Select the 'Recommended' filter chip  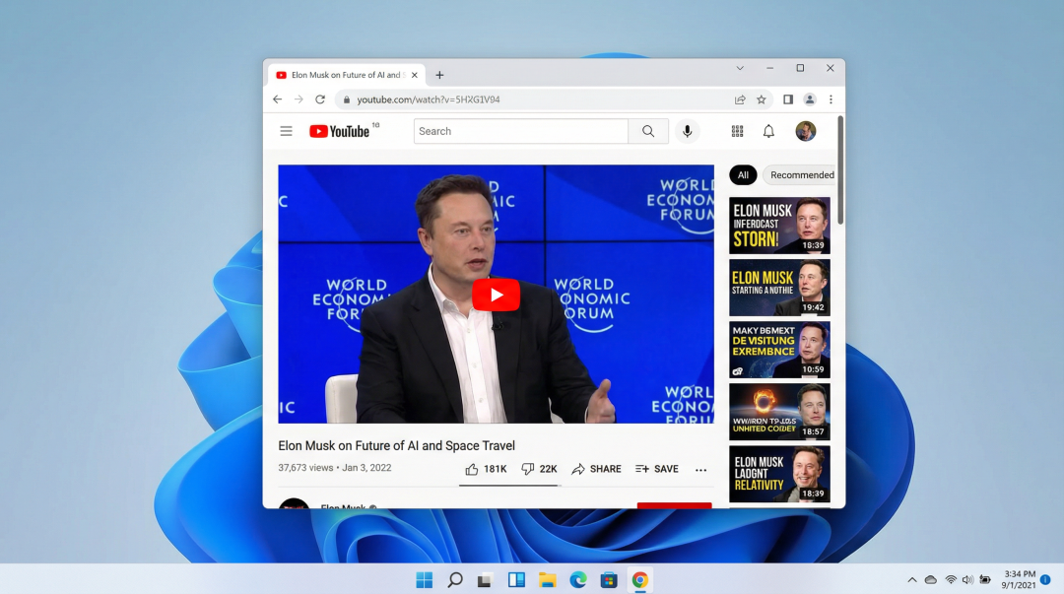800,175
